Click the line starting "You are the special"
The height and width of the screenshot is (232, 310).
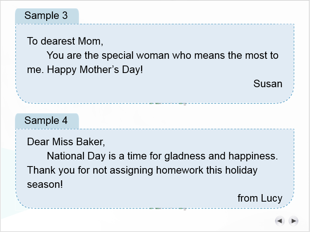tap(162, 55)
